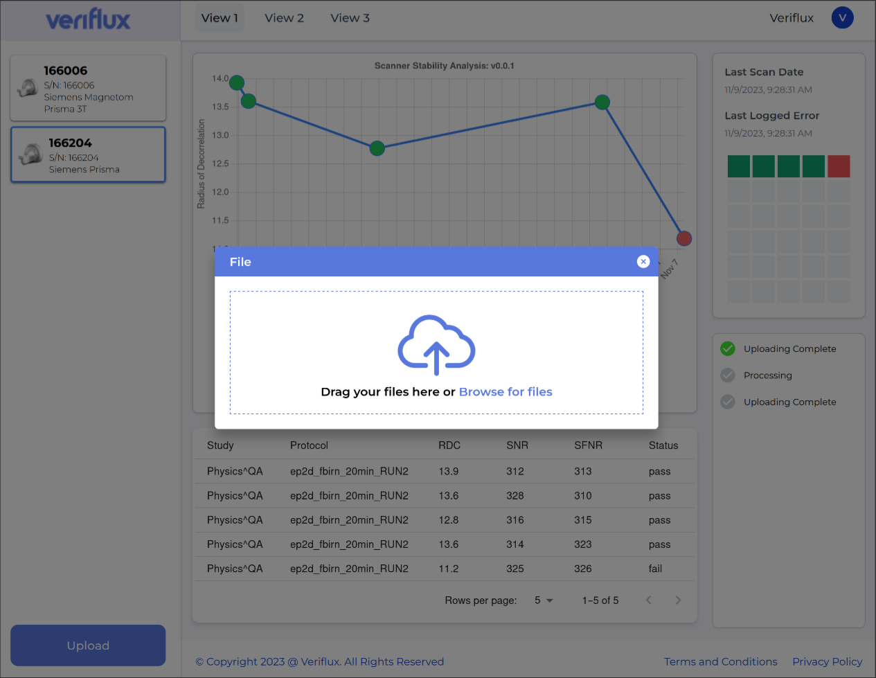Click the Browse for files link
876x678 pixels.
[506, 392]
